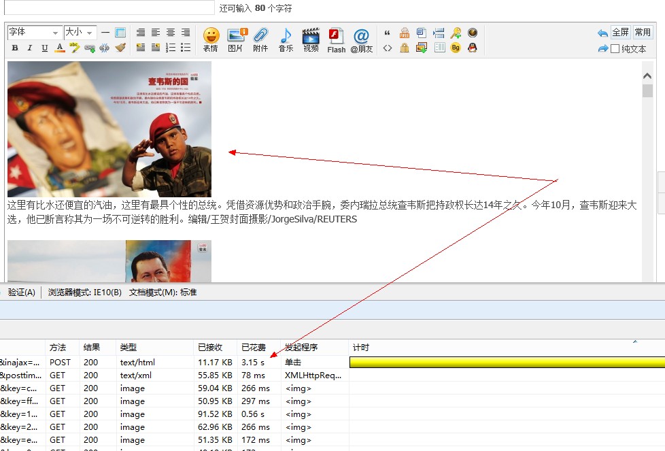Click the QQ penguin icon

coord(473,48)
